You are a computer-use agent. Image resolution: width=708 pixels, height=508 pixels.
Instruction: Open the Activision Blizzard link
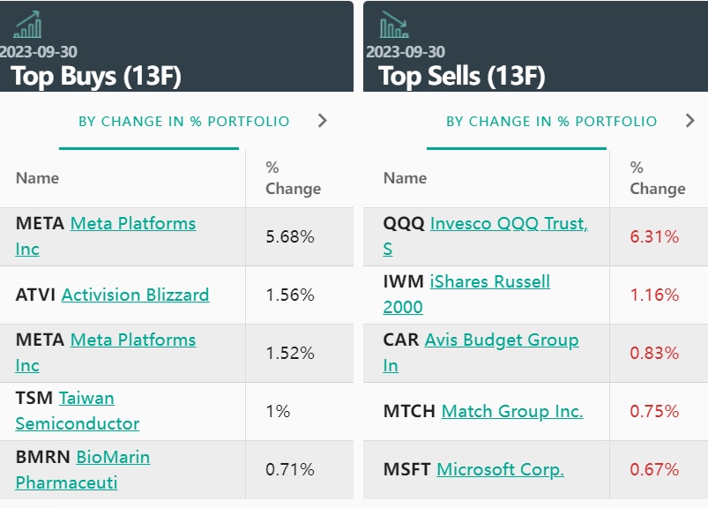pos(135,295)
